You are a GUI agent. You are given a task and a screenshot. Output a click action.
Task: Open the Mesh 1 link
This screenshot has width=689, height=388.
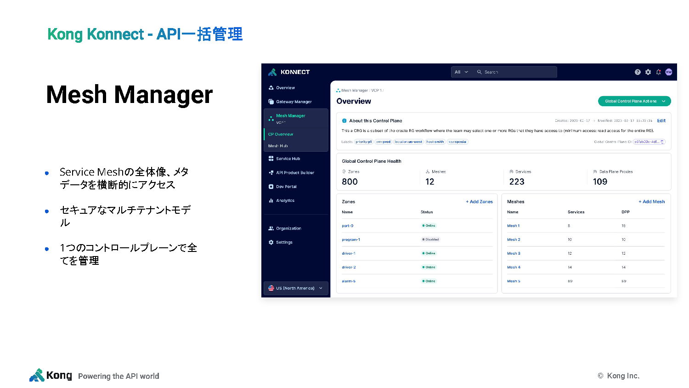click(x=514, y=226)
